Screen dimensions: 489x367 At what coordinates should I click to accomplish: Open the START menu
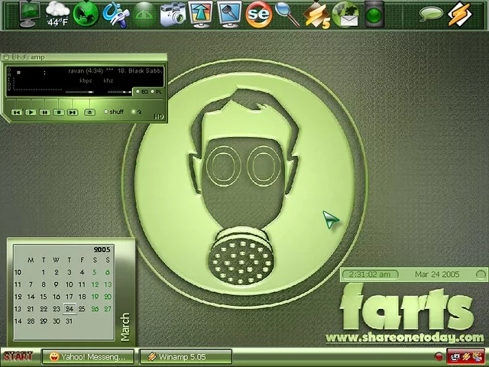18,356
